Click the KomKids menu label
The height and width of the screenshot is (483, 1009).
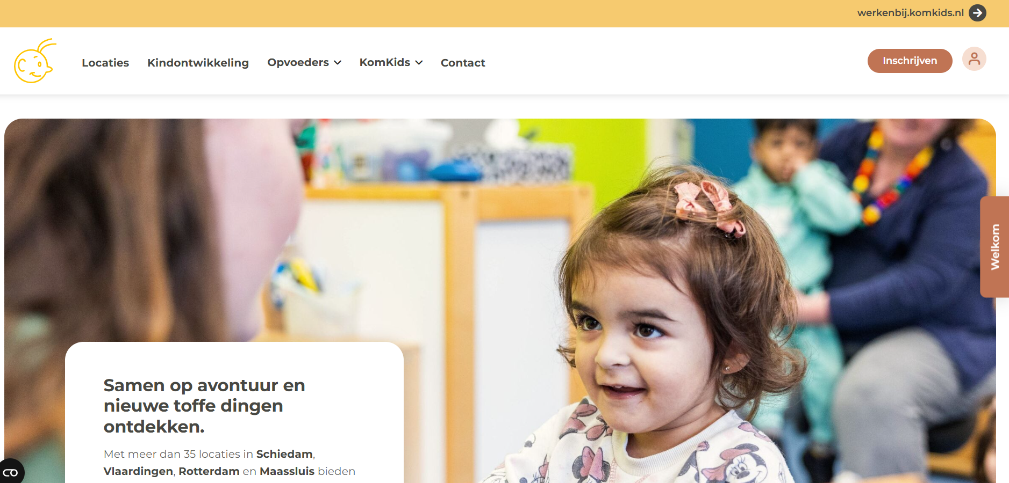(x=385, y=62)
